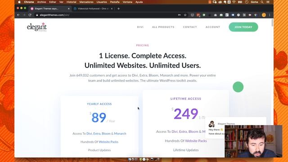Click the JOIN TODAY button
This screenshot has width=288, height=162.
point(243,27)
